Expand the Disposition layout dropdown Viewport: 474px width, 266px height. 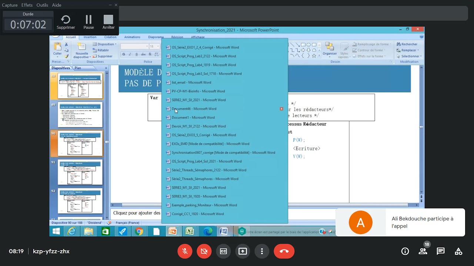pyautogui.click(x=104, y=44)
